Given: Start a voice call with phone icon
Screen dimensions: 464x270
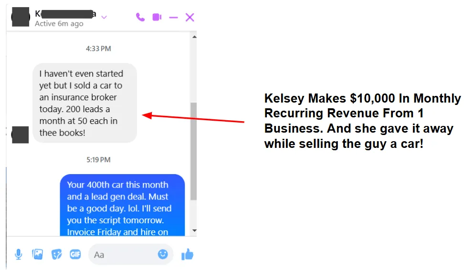Looking at the screenshot, I should (140, 18).
